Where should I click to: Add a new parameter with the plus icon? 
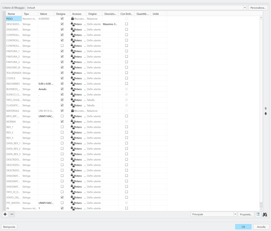[x=5, y=214]
